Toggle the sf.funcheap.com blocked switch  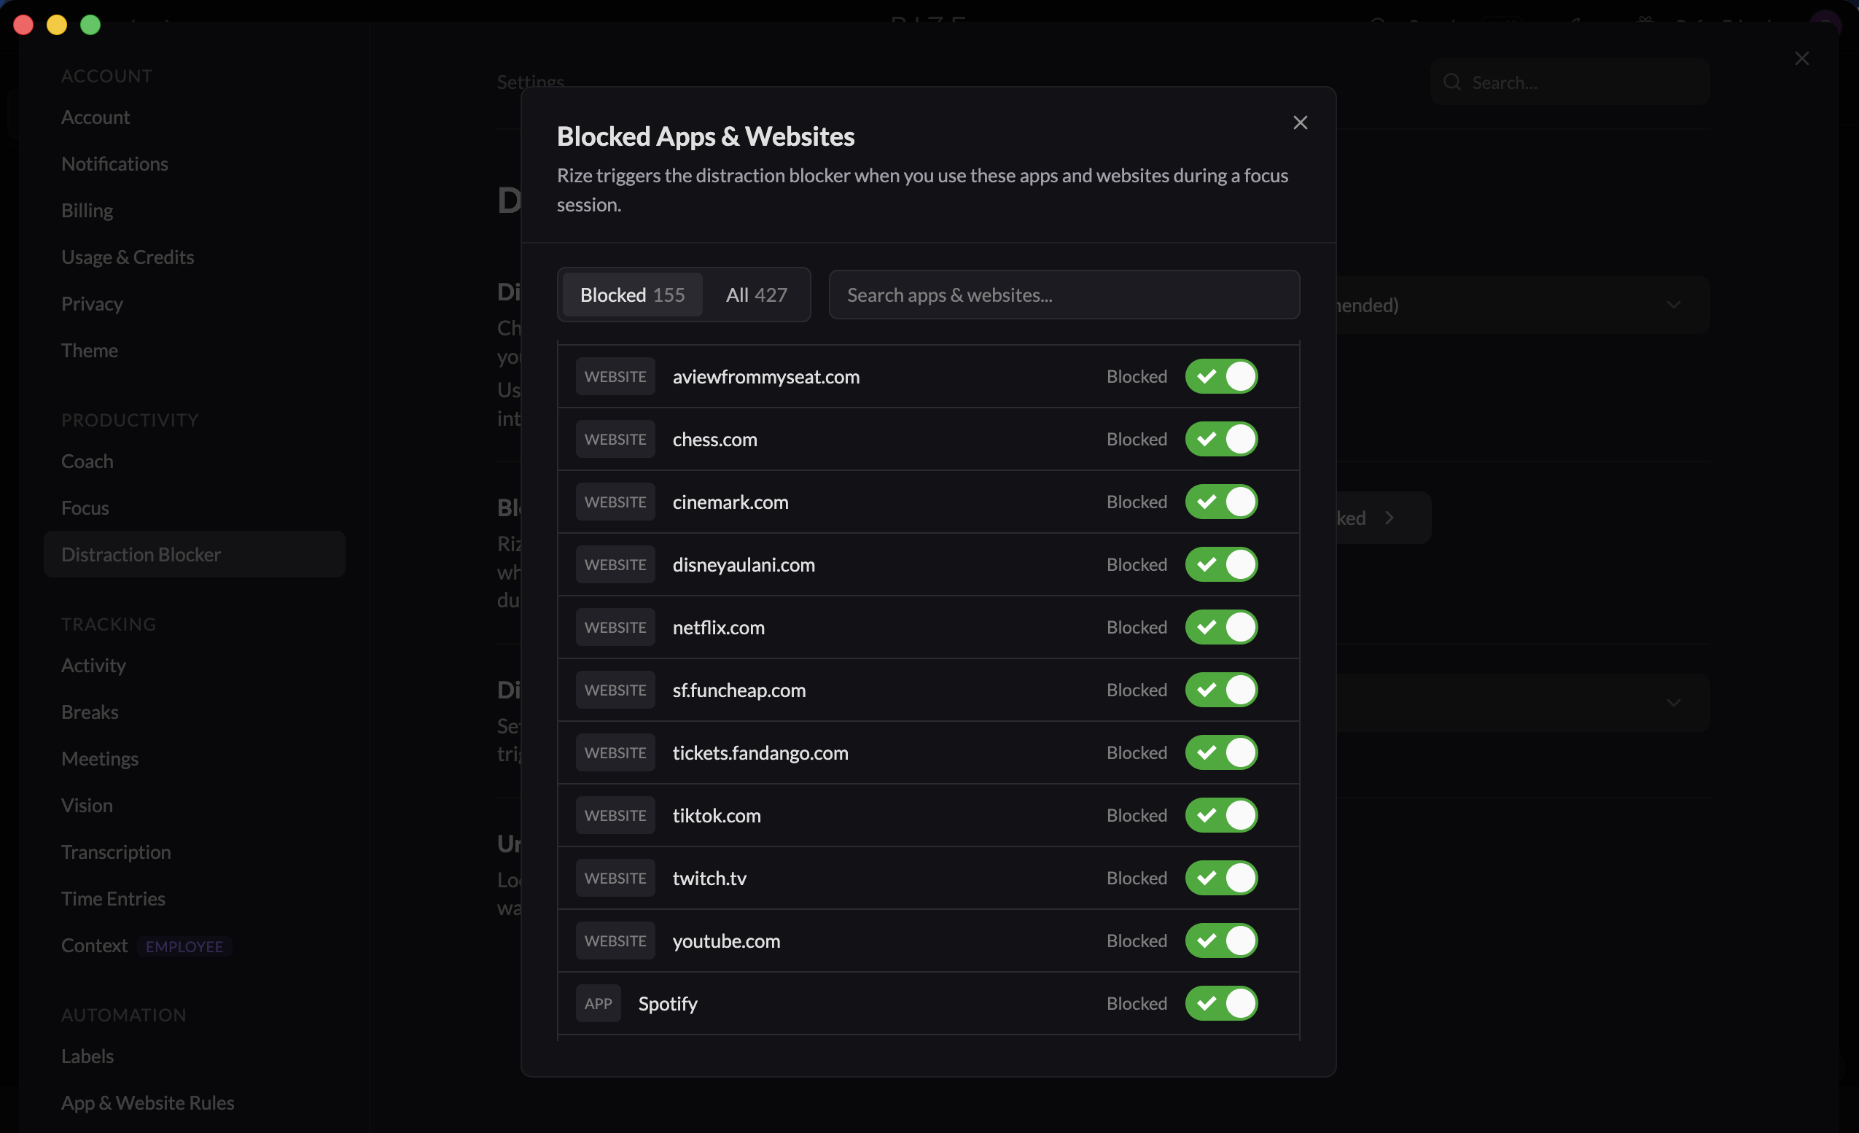(1220, 690)
